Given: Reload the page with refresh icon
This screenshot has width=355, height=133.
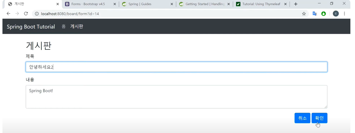Looking at the screenshot, I should pyautogui.click(x=26, y=14).
